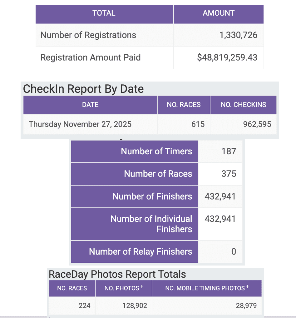Select the Number of Registrations row label
296x318 pixels.
tap(88, 35)
